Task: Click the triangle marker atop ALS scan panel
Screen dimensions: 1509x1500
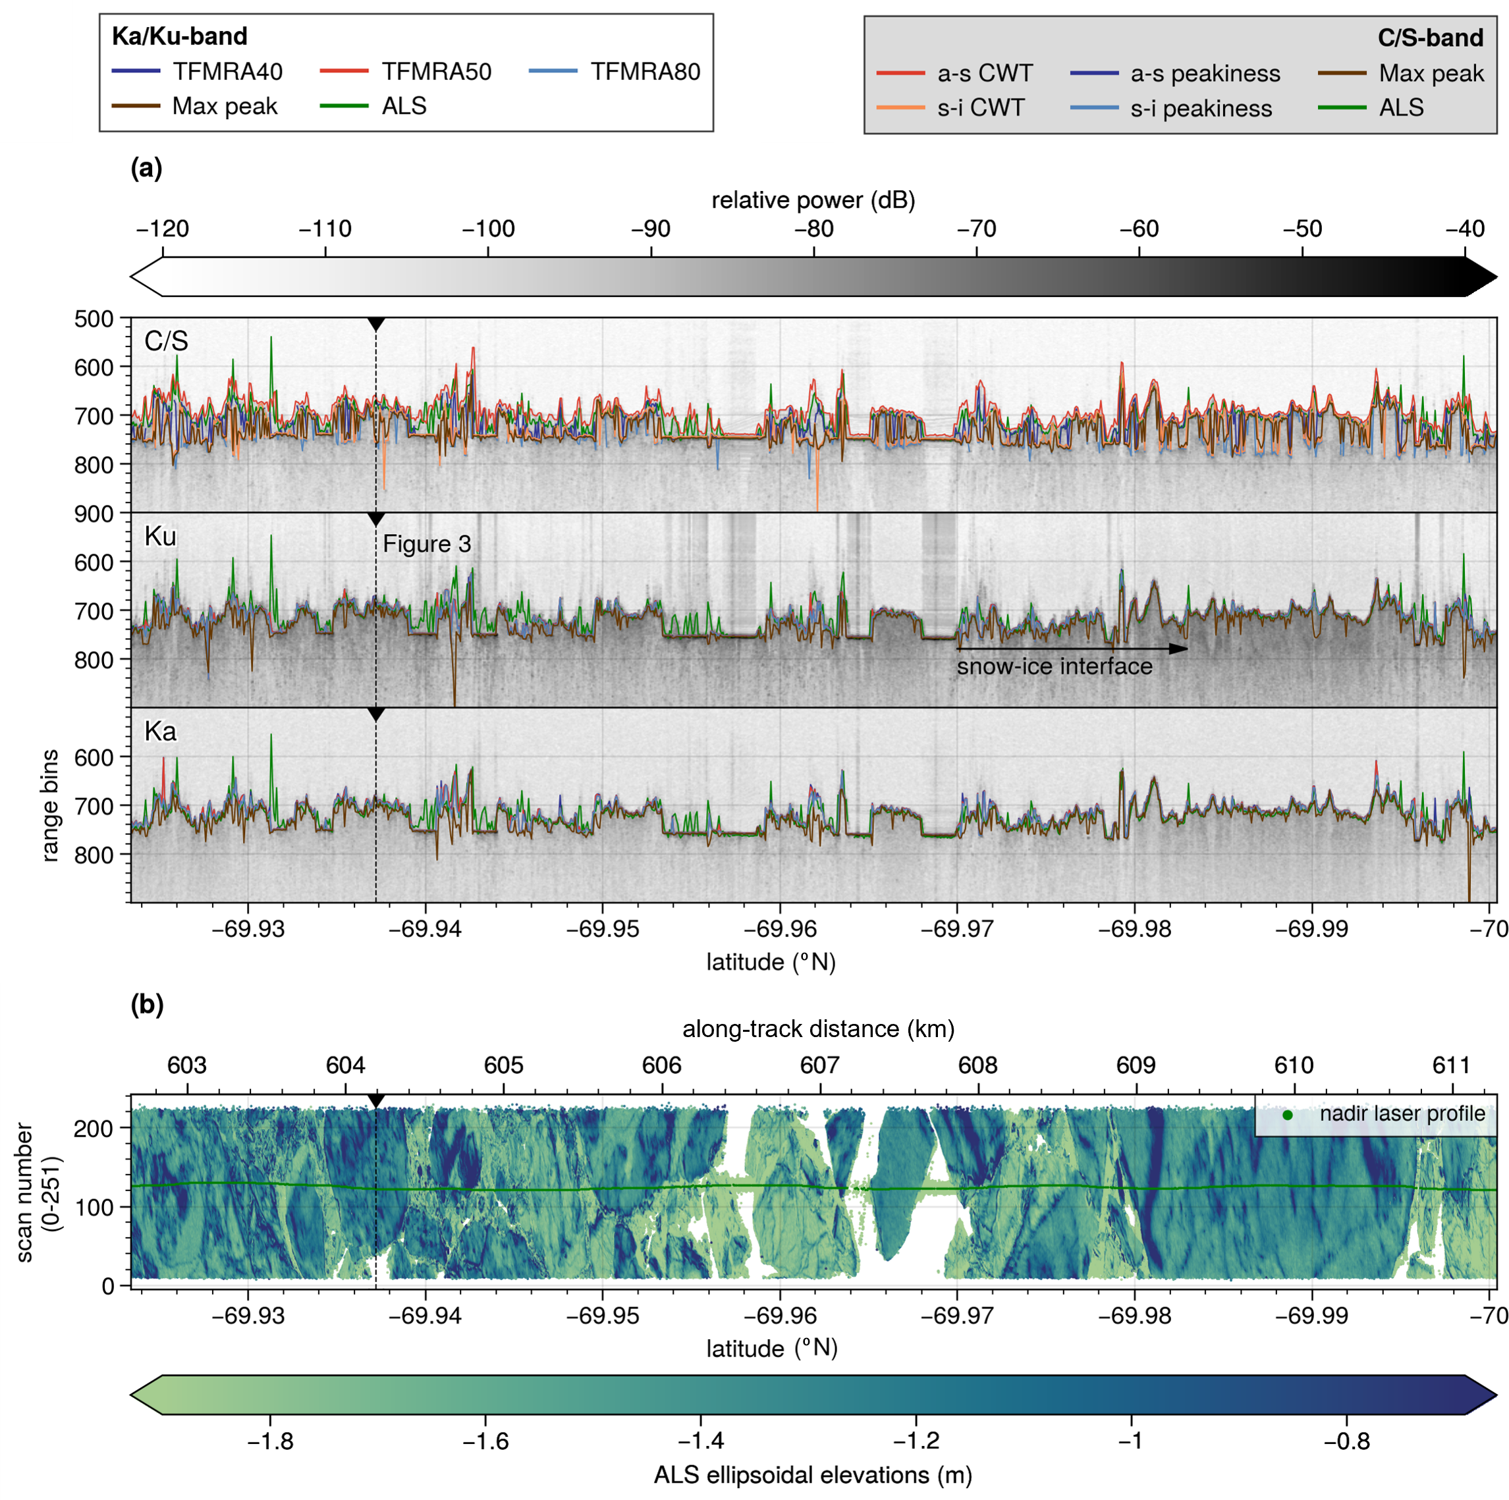Action: pos(375,1101)
